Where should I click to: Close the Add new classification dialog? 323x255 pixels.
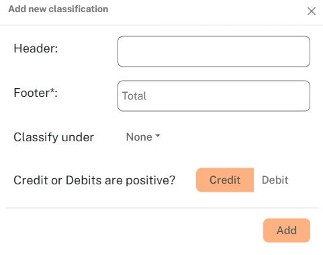[312, 11]
